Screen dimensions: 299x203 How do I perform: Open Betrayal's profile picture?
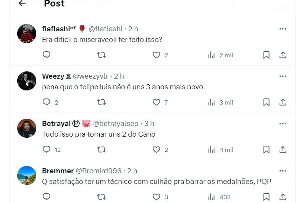click(x=27, y=128)
